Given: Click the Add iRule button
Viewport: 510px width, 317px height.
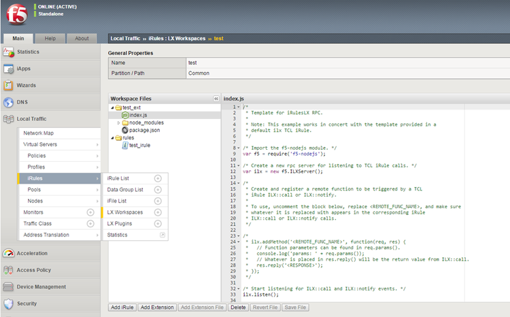Looking at the screenshot, I should pyautogui.click(x=122, y=307).
